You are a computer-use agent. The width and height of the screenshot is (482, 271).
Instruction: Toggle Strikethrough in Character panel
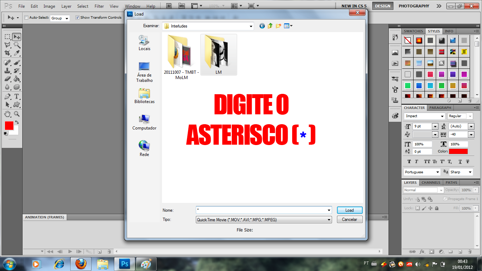pyautogui.click(x=468, y=162)
